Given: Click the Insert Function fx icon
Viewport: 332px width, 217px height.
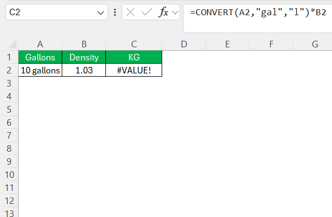Looking at the screenshot, I should point(163,12).
